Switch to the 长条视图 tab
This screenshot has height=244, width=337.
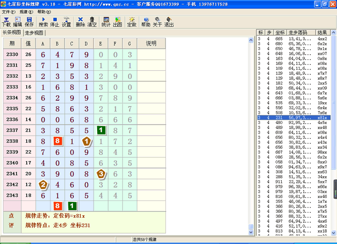(x=12, y=32)
